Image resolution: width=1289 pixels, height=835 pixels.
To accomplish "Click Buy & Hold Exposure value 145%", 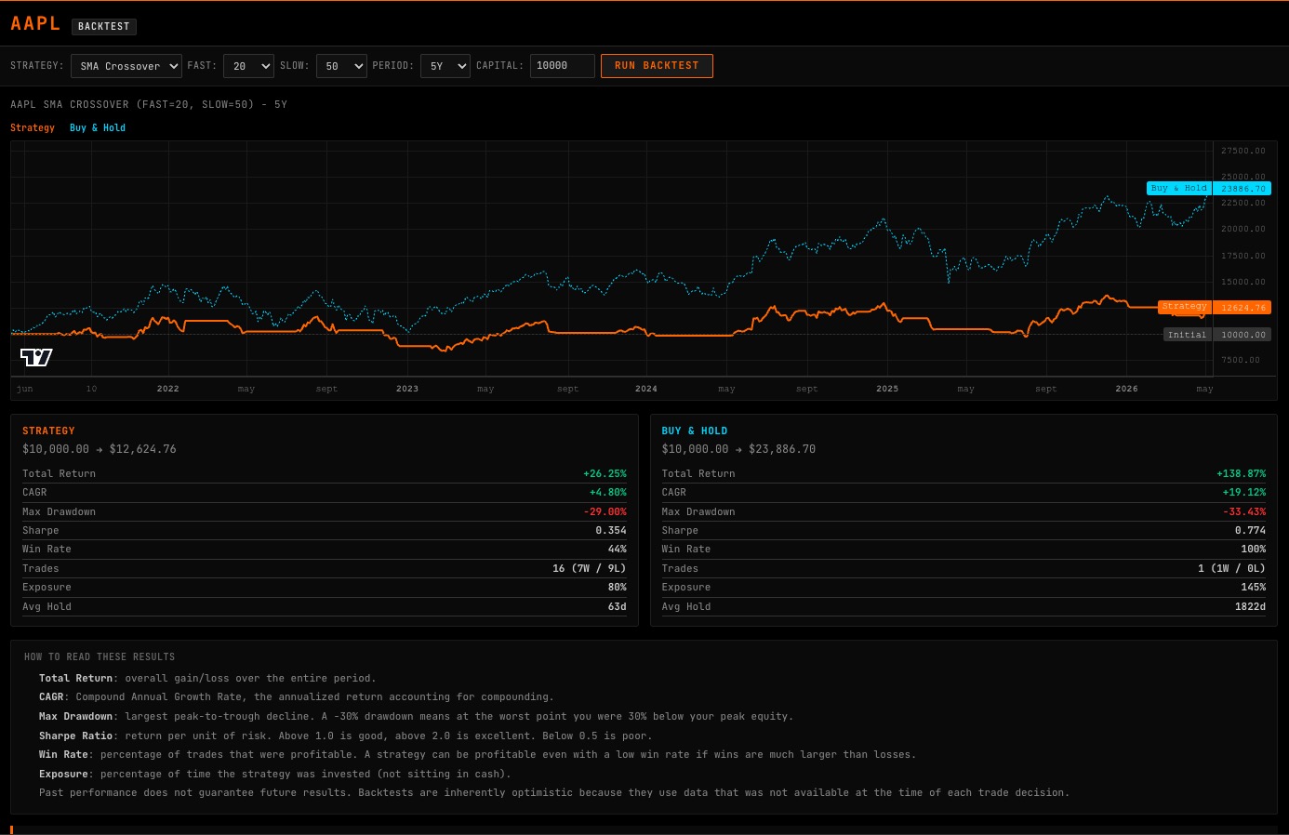I will (x=1254, y=587).
